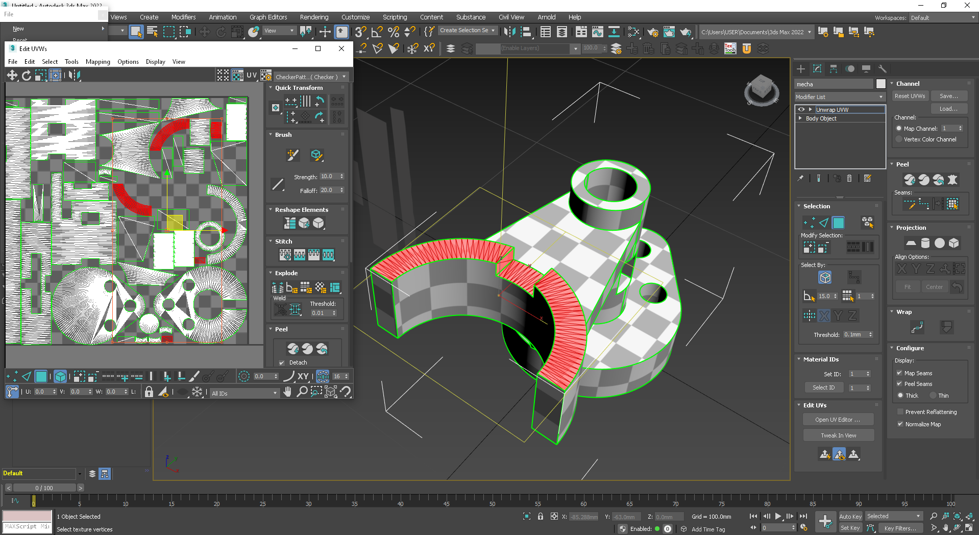
Task: Expand Body Object in the modifier stack
Action: [x=801, y=118]
